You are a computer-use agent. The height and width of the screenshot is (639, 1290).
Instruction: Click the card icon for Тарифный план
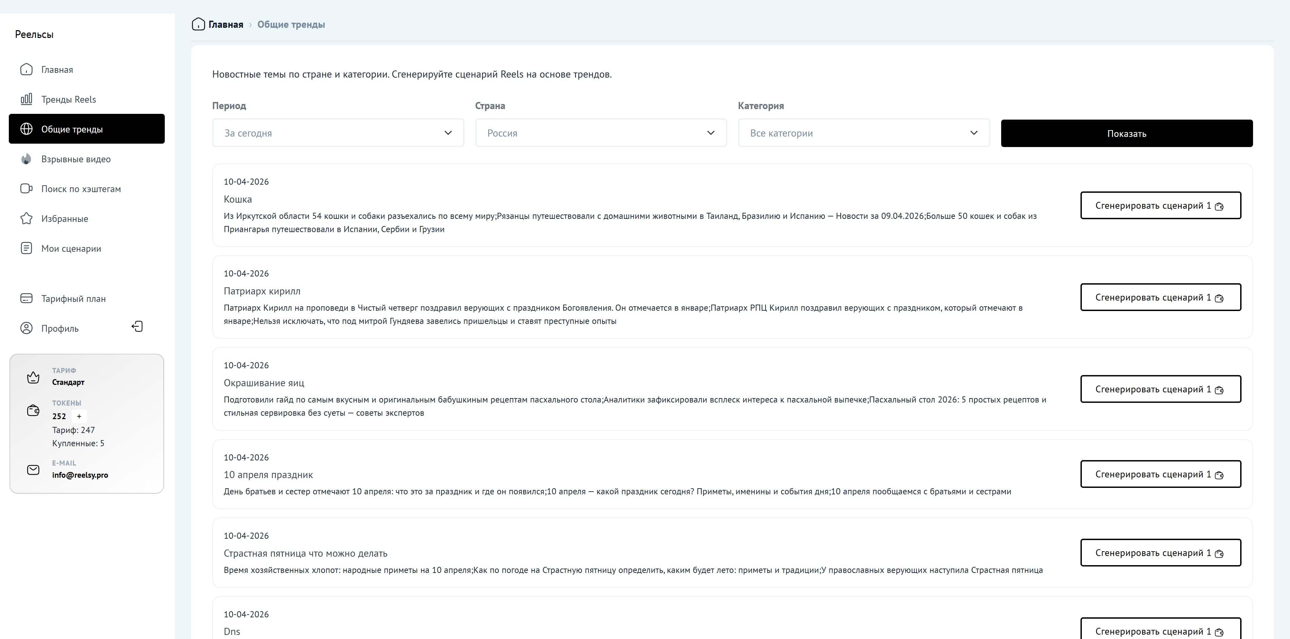tap(26, 299)
